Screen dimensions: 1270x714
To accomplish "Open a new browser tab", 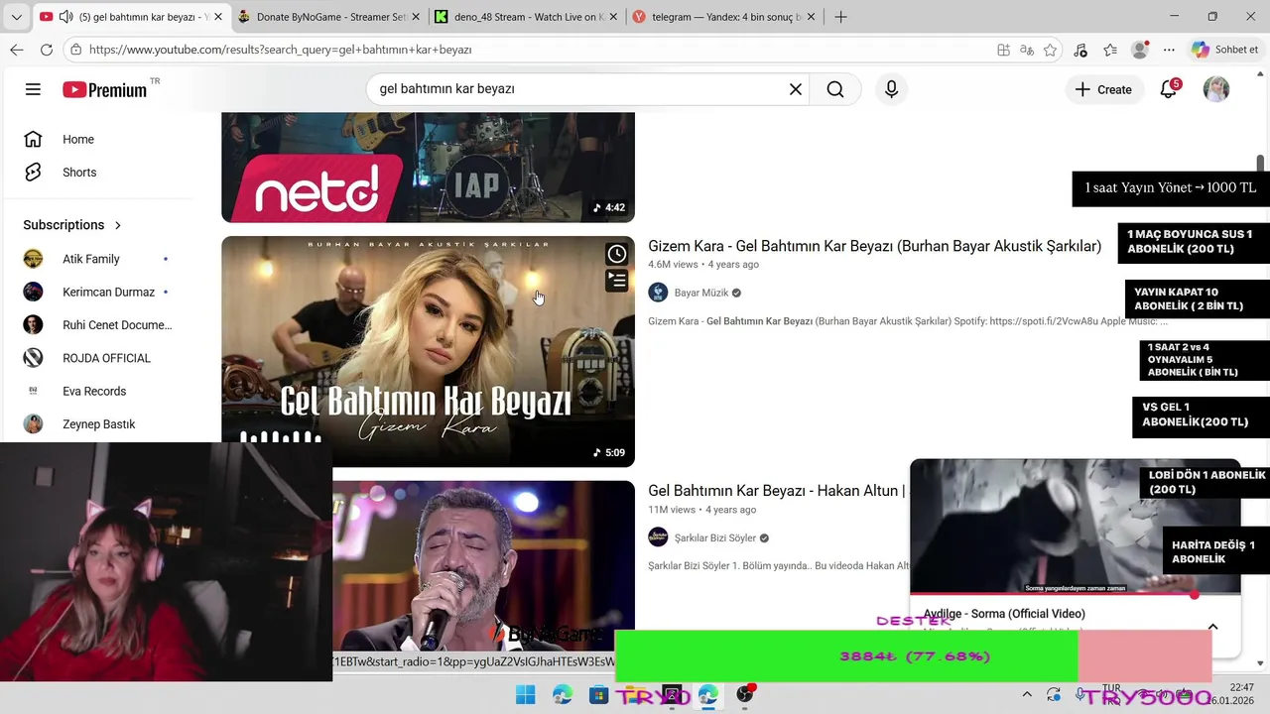I will point(840,17).
